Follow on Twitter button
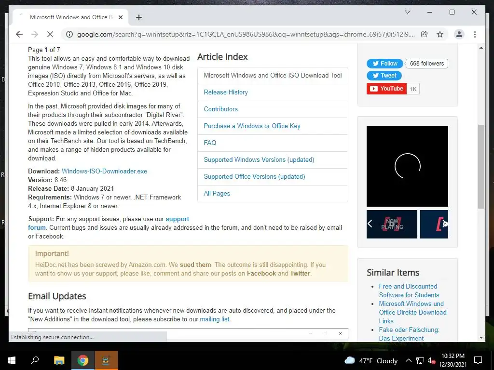The width and height of the screenshot is (494, 370). click(x=384, y=64)
